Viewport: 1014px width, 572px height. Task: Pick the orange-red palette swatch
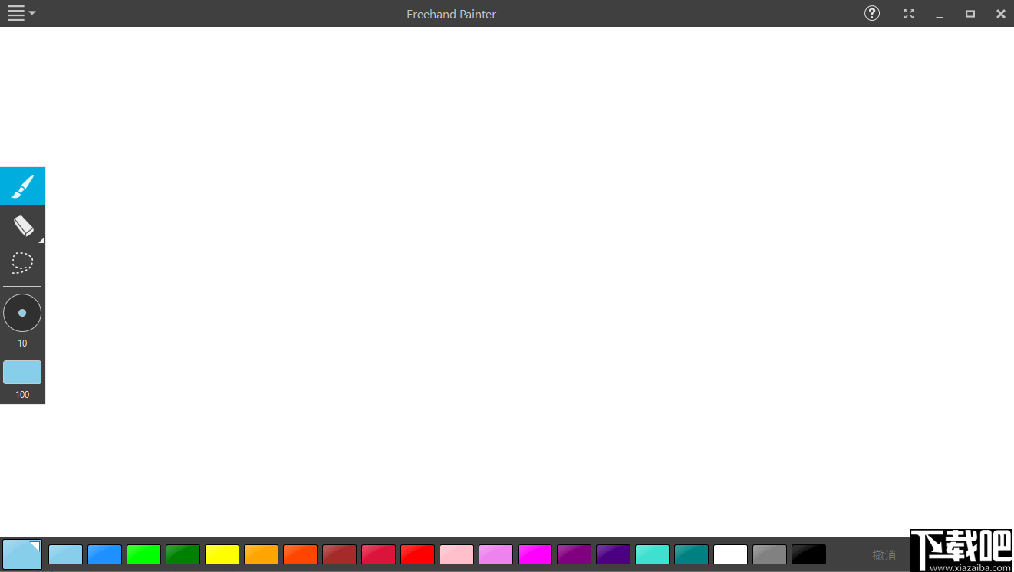point(301,554)
